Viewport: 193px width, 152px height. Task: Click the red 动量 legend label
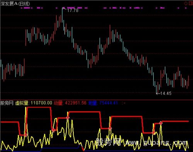pyautogui.click(x=58, y=103)
